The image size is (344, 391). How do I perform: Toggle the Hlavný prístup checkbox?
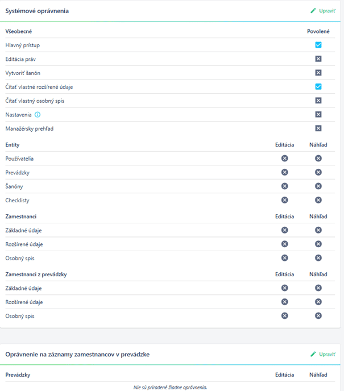[x=318, y=45]
